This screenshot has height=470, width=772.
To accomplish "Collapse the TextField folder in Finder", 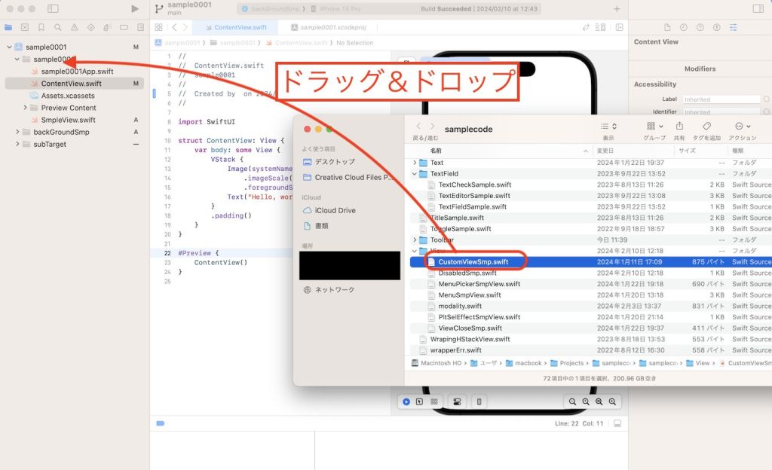I will click(x=414, y=174).
